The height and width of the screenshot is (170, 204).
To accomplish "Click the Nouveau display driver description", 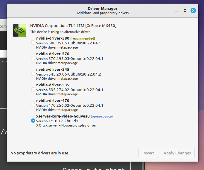I will [x=66, y=125].
